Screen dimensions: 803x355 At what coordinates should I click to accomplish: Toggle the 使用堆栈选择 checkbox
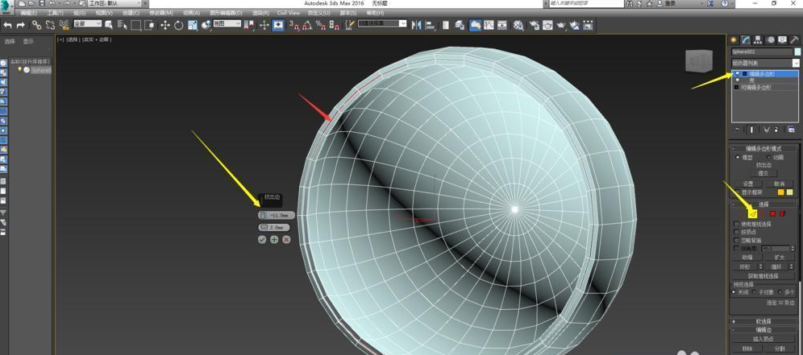[x=735, y=224]
